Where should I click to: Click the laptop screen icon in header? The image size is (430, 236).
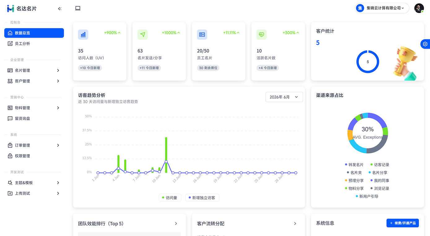click(x=78, y=8)
